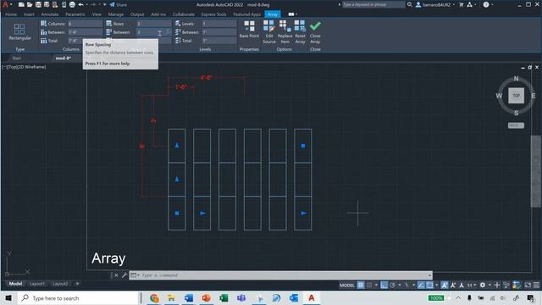This screenshot has width=542, height=305.
Task: Toggle Snap mode in status bar
Action: 369,285
